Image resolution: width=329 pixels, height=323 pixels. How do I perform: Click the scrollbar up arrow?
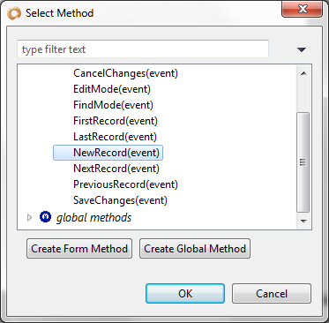(303, 73)
